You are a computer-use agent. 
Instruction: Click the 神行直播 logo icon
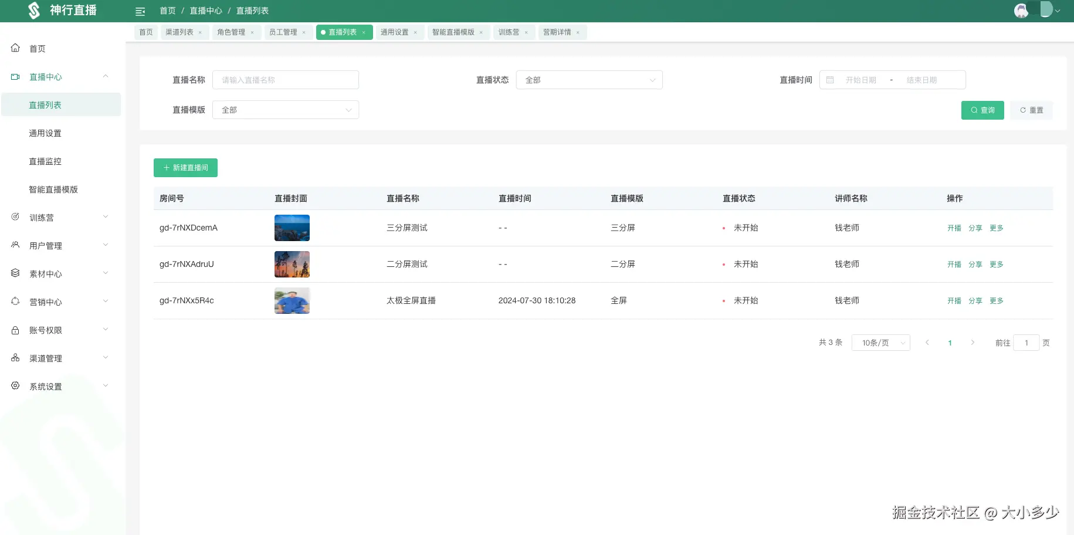click(x=34, y=11)
